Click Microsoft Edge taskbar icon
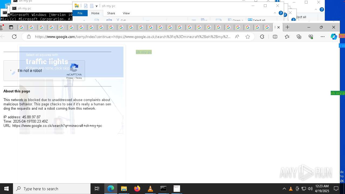Viewport: 345px width, 194px height. (111, 189)
